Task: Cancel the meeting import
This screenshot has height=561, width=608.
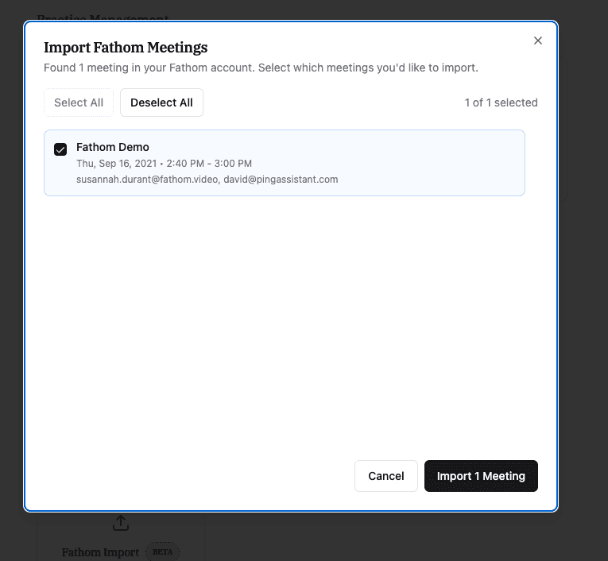Action: (x=386, y=476)
